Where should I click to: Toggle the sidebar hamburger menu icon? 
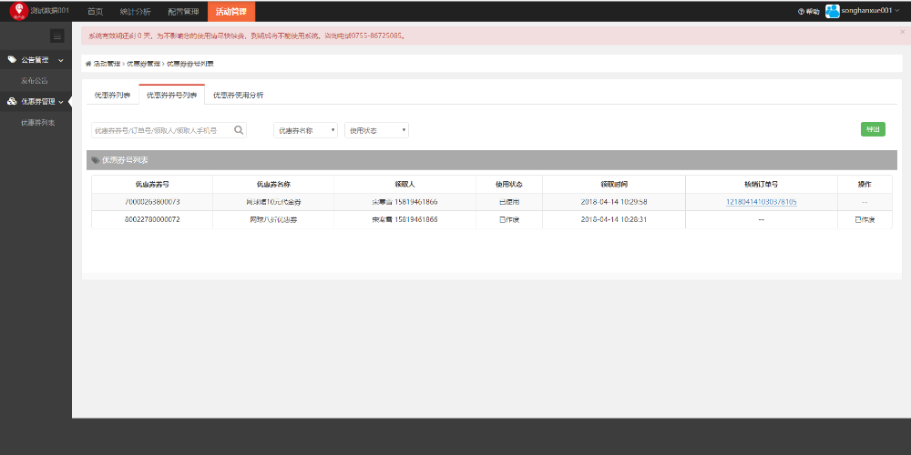coord(56,36)
